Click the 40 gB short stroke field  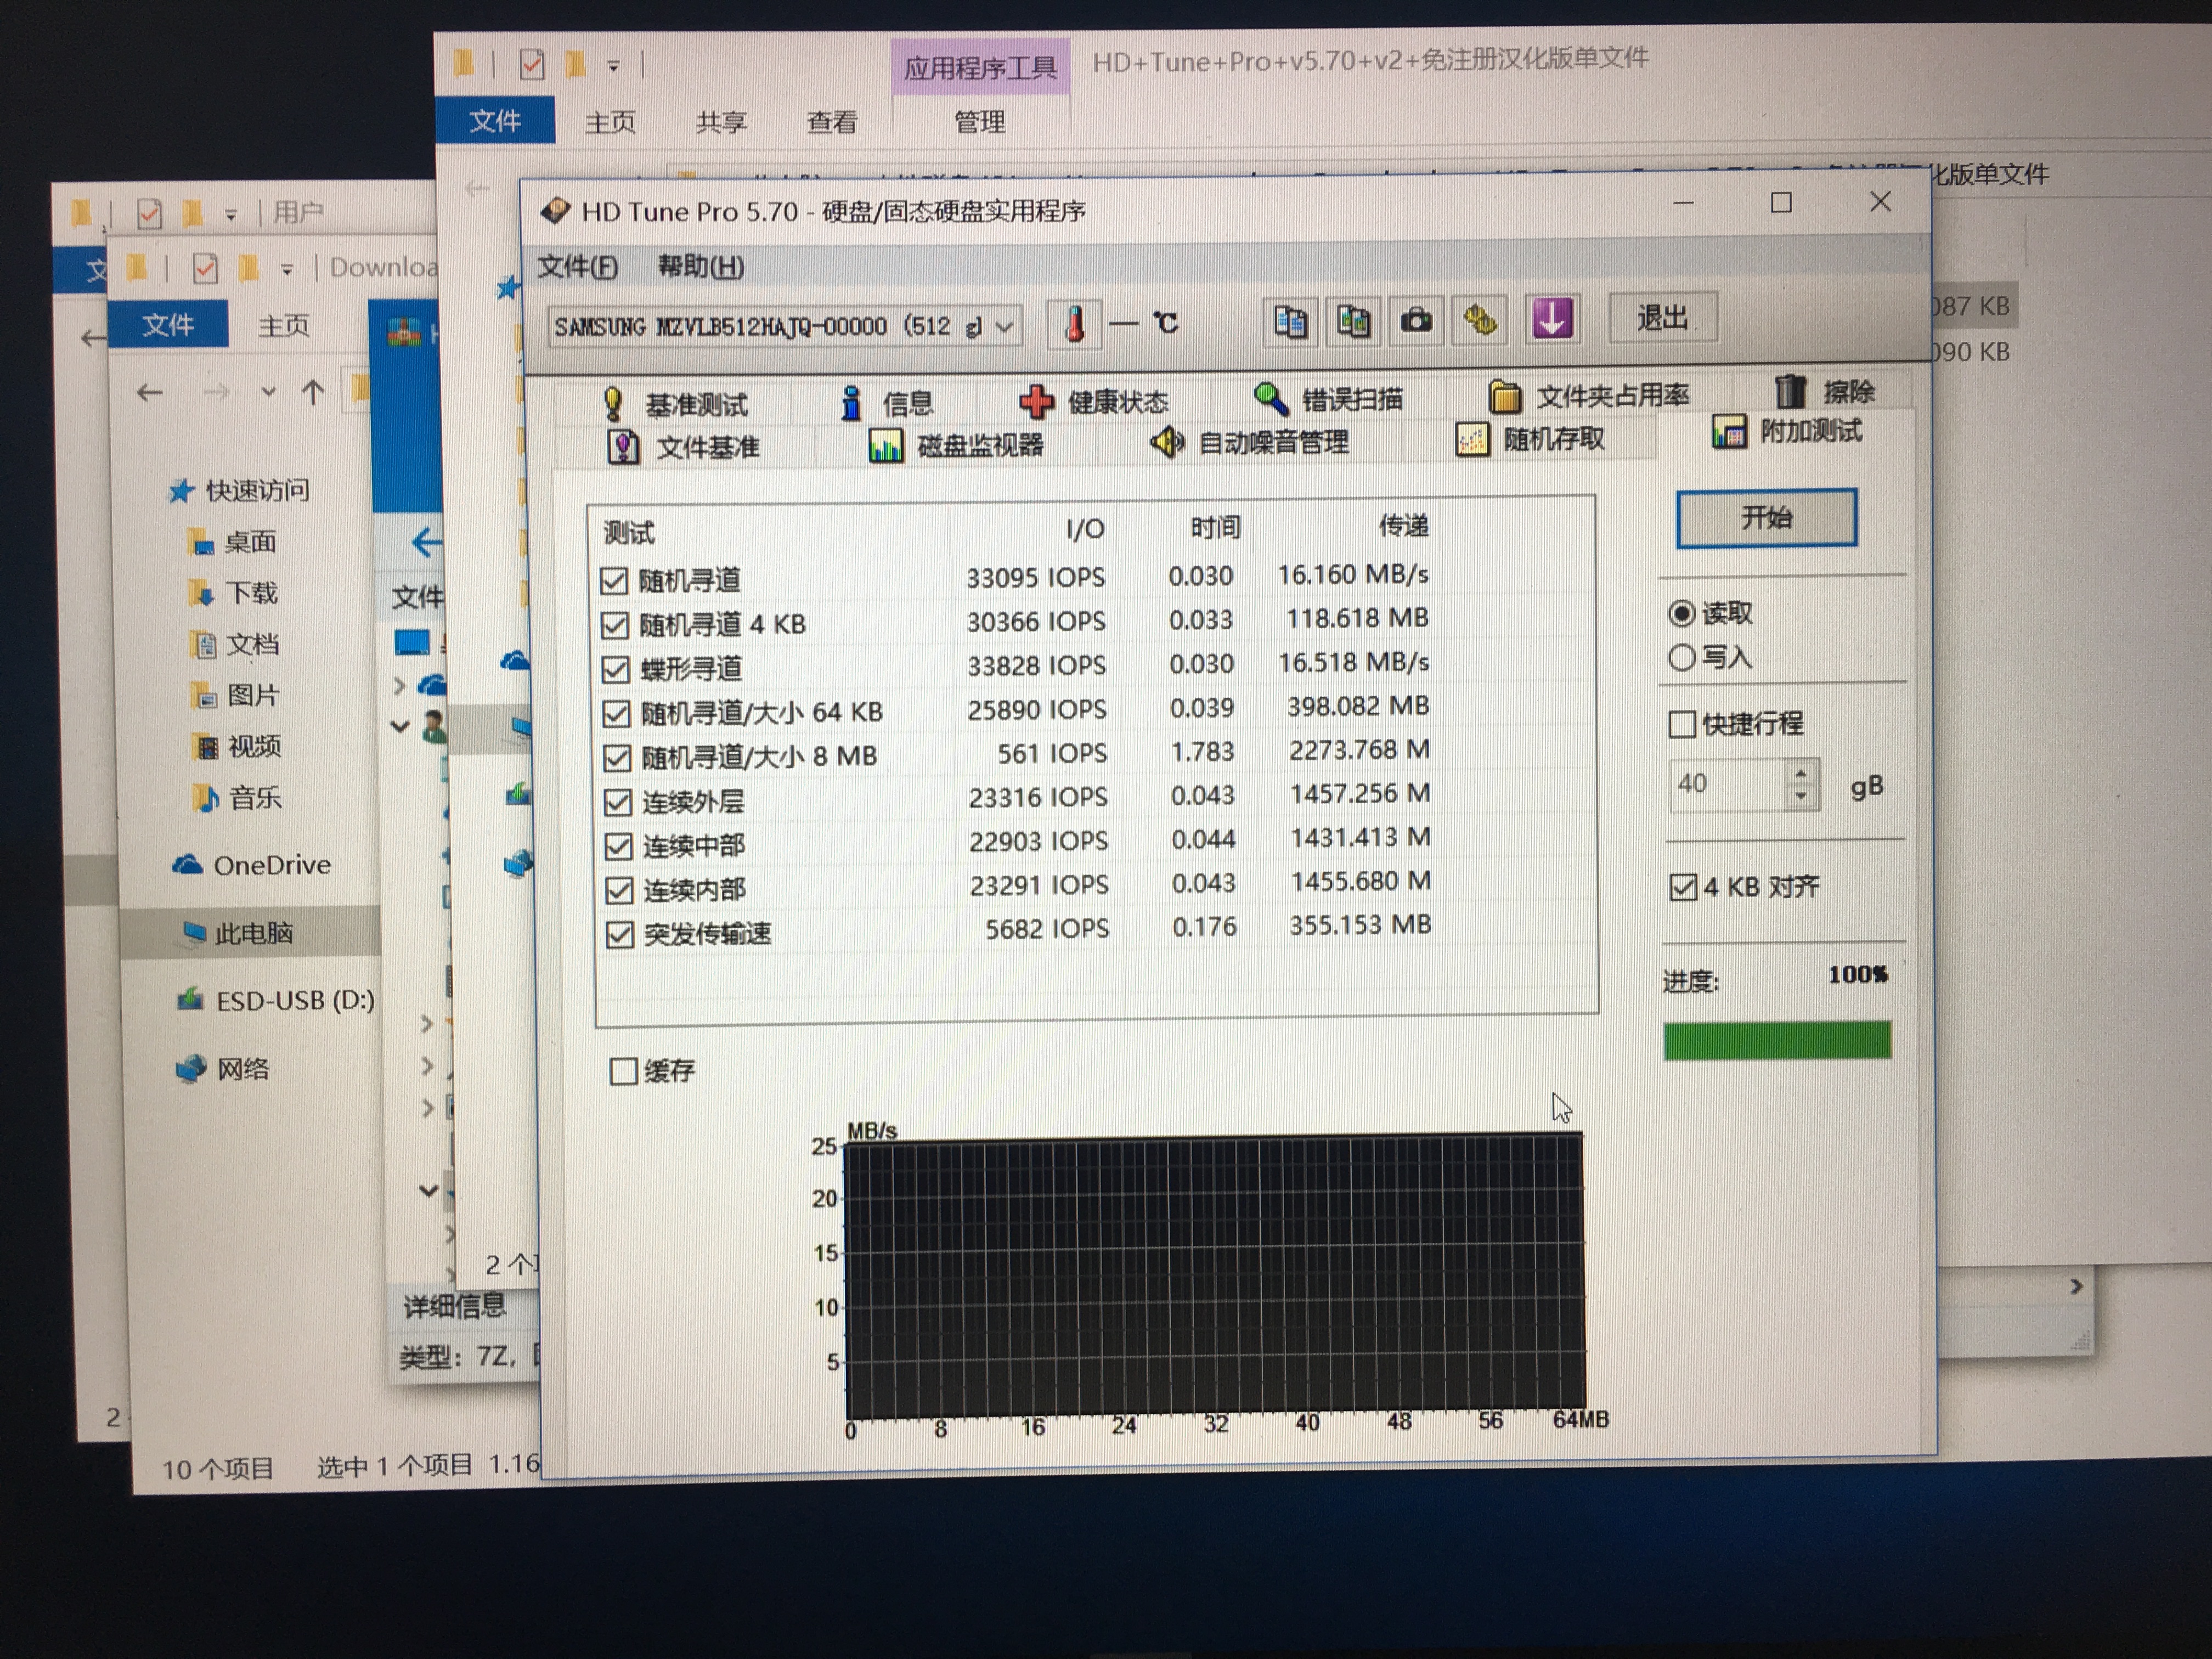coord(1727,784)
